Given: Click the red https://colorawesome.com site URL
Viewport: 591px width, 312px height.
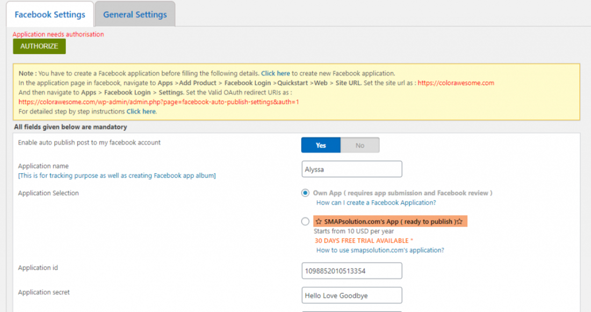Looking at the screenshot, I should point(456,83).
